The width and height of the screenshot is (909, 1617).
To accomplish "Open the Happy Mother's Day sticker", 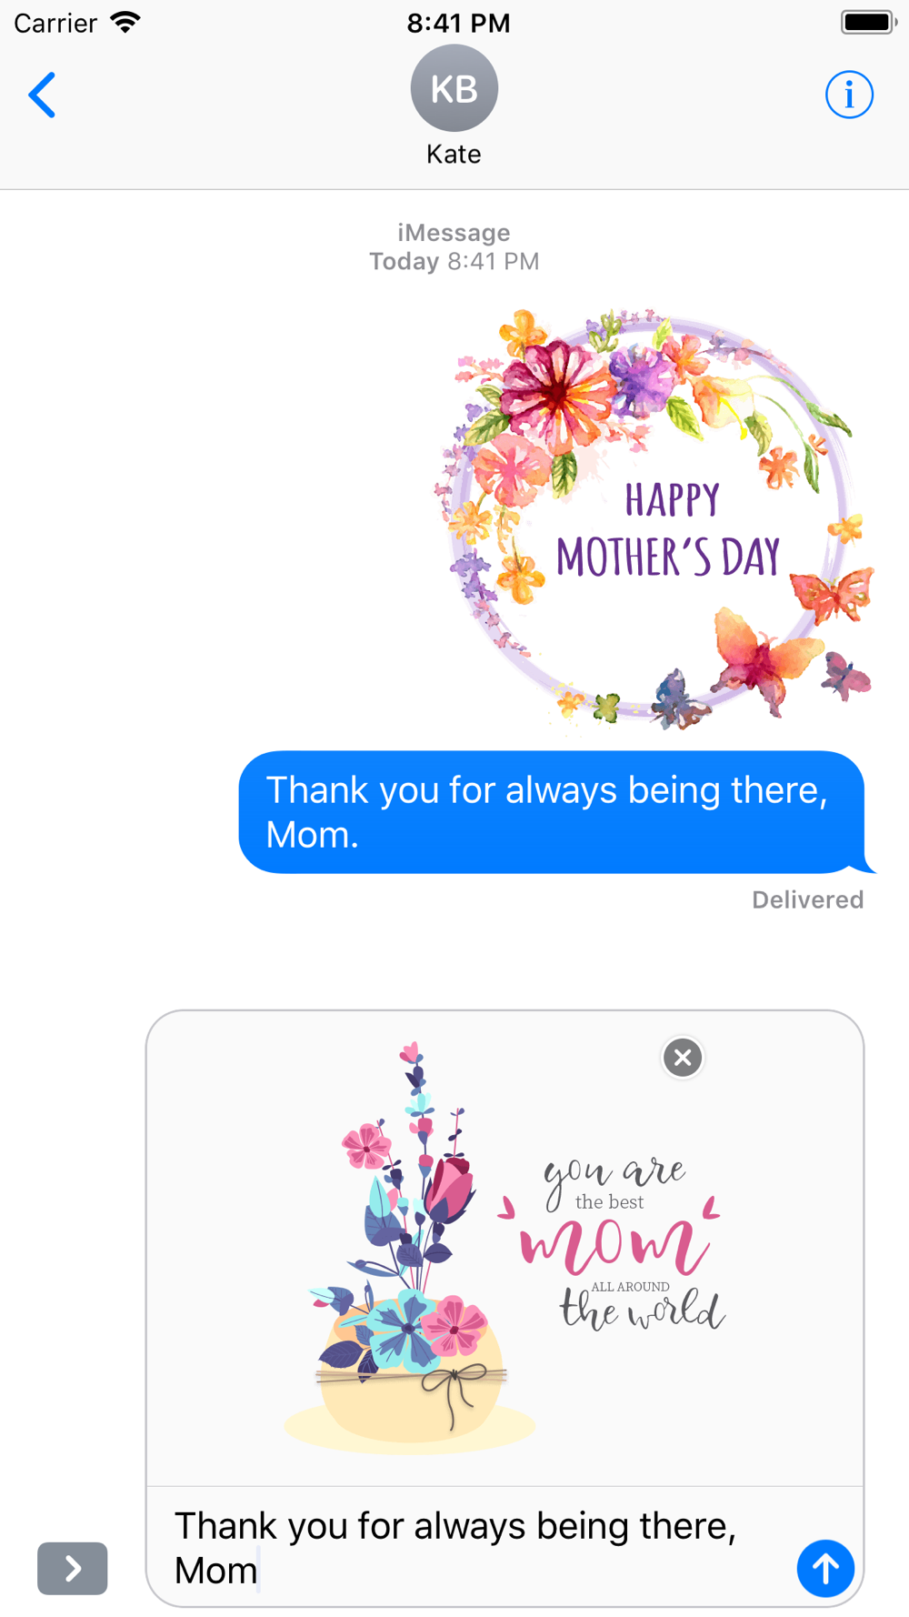I will tap(654, 518).
